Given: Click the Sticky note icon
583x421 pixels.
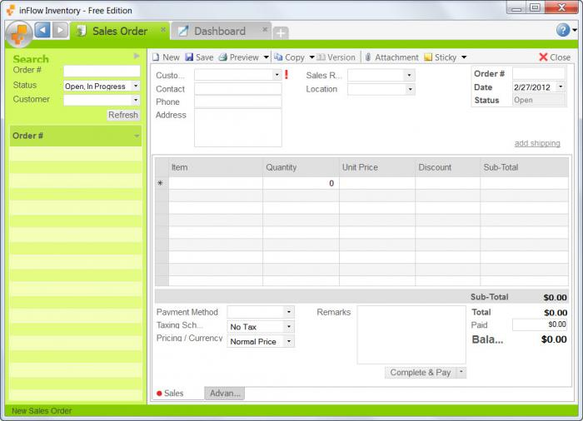Looking at the screenshot, I should (x=428, y=57).
